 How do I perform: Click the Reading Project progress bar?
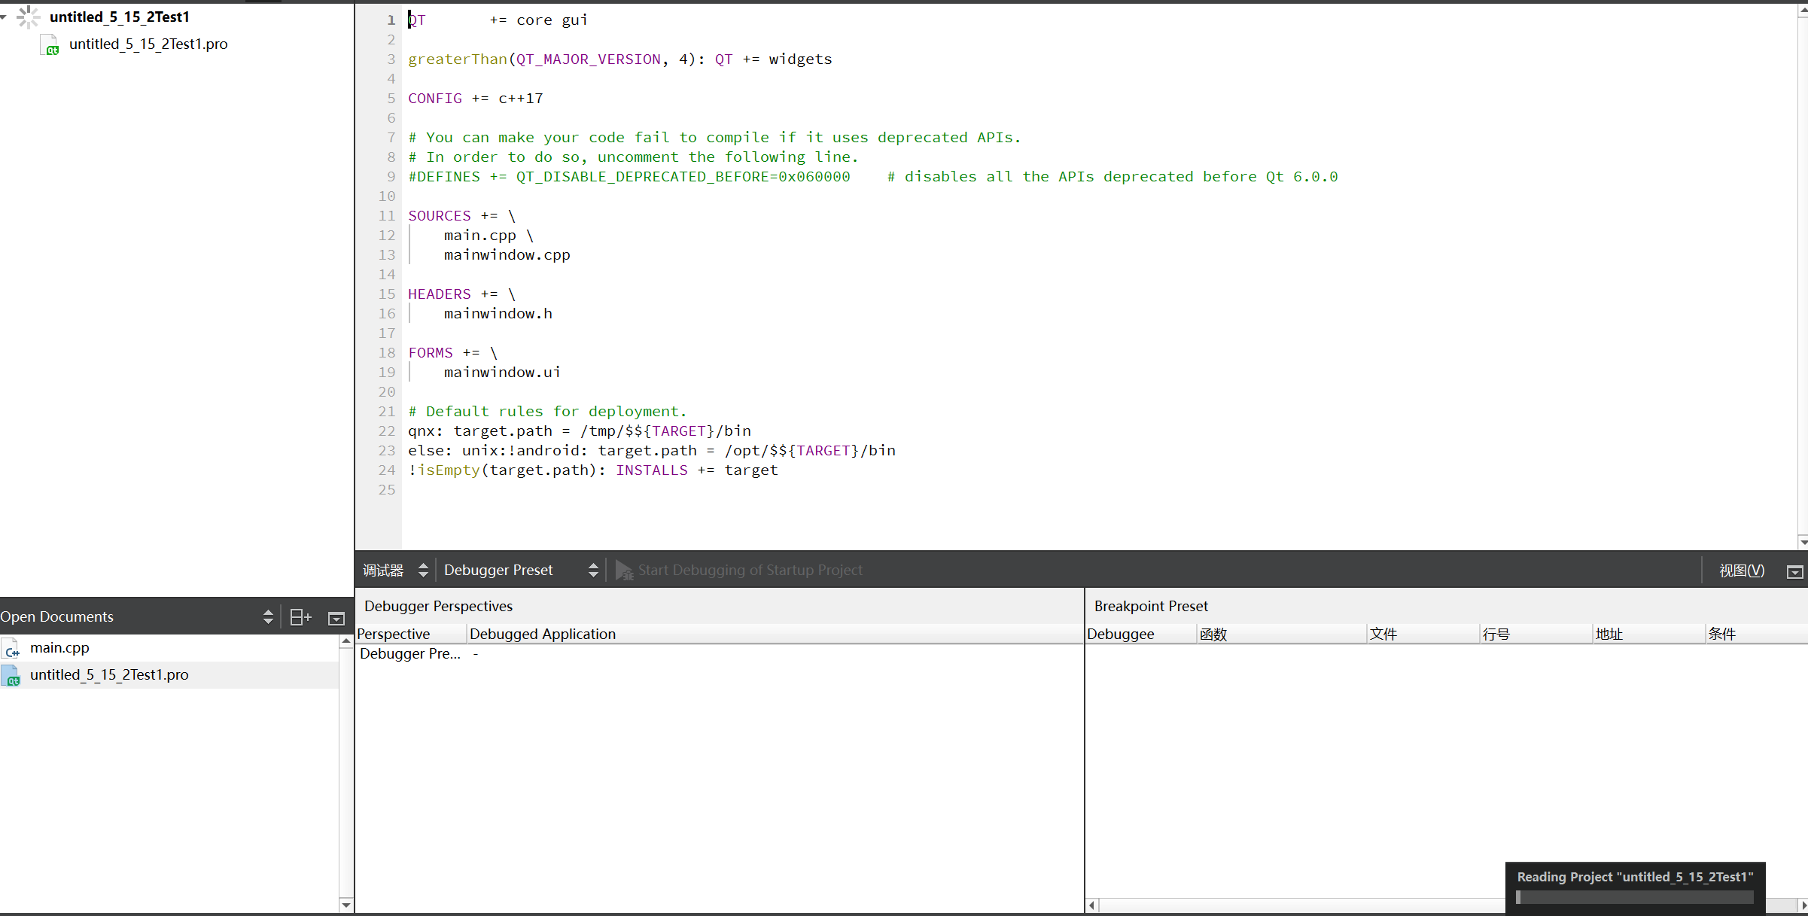click(1634, 897)
